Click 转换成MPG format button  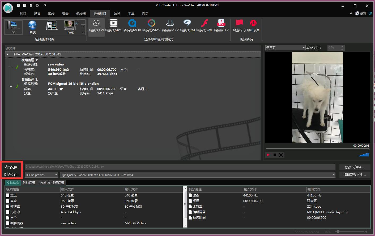(114, 26)
